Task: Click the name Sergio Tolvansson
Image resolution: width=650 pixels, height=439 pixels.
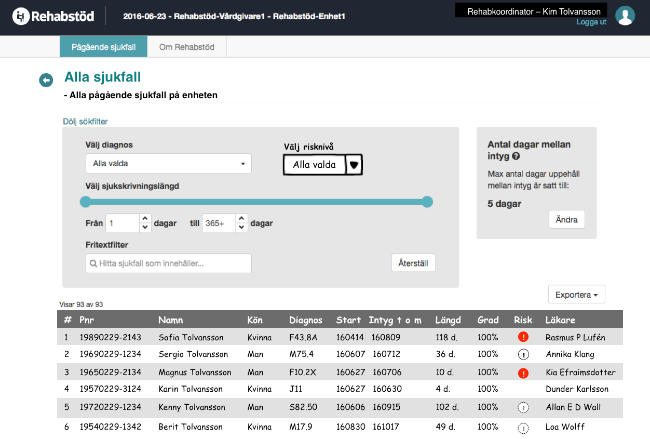Action: (193, 354)
